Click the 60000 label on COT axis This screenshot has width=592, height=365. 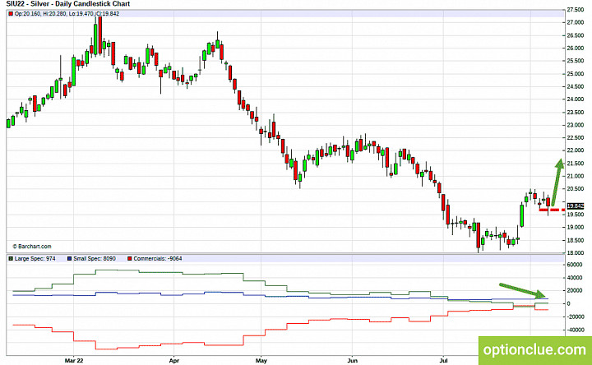coord(574,265)
